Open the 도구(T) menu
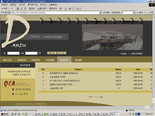 pyautogui.click(x=43, y=5)
